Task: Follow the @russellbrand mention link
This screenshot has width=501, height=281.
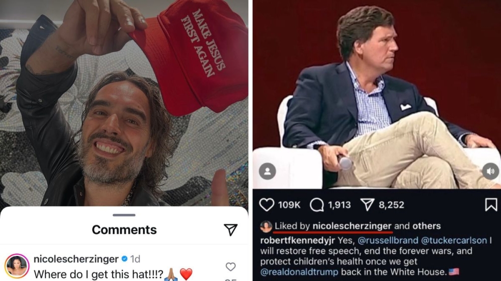Action: (388, 240)
